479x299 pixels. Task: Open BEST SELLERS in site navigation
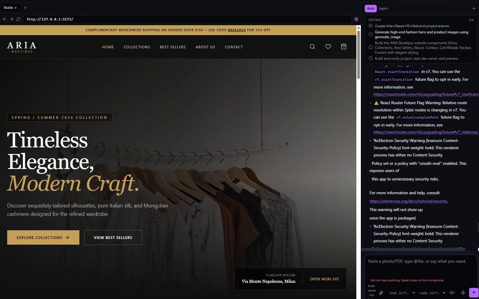[173, 47]
